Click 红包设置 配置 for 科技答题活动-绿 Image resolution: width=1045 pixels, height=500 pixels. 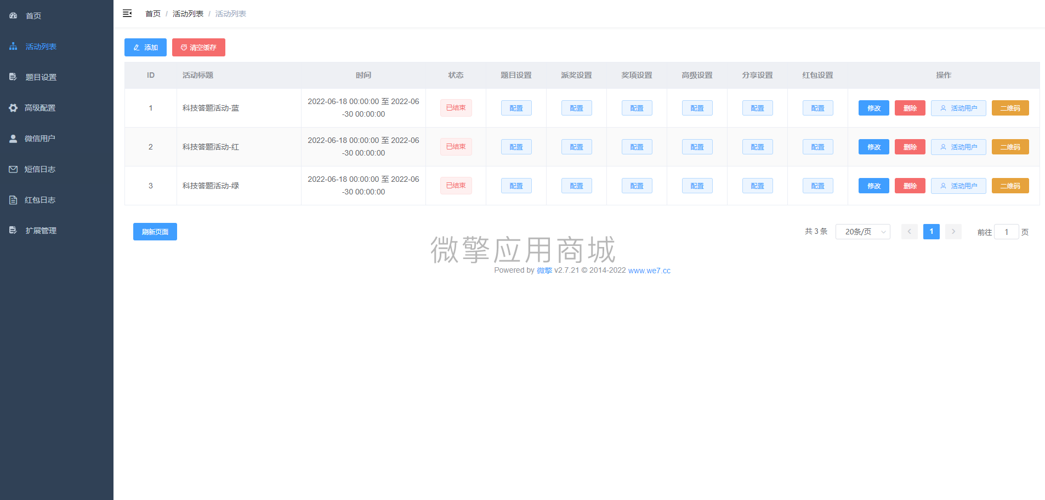(x=818, y=186)
